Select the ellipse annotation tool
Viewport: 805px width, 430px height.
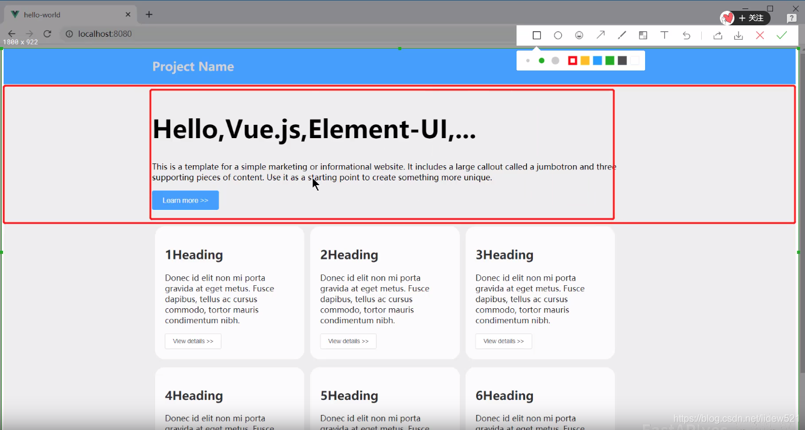point(558,36)
